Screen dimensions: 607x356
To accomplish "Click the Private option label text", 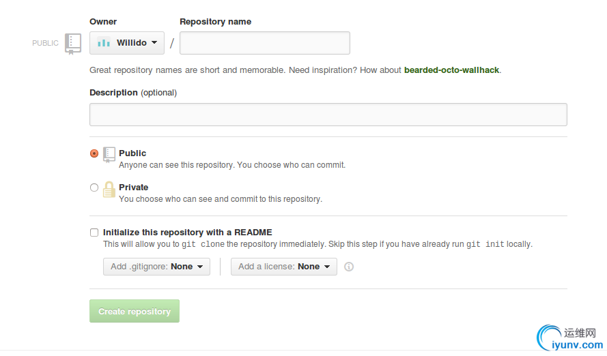I will (133, 188).
